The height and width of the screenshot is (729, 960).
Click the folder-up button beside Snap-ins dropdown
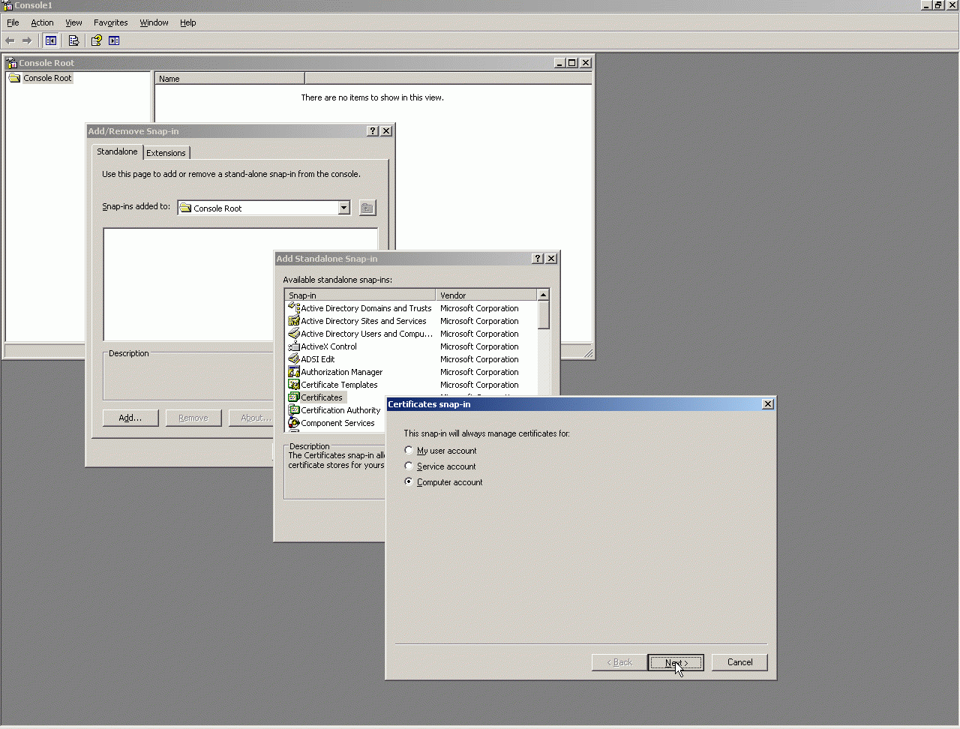(x=367, y=208)
